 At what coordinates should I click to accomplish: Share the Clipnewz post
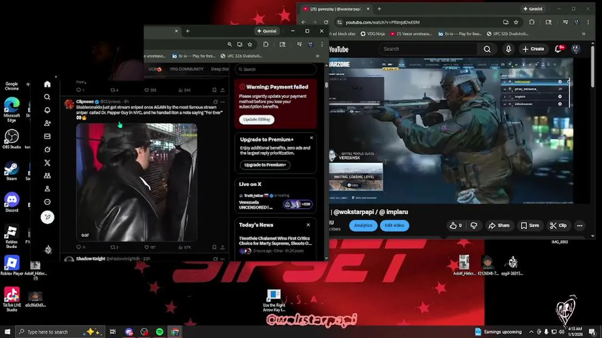click(222, 247)
